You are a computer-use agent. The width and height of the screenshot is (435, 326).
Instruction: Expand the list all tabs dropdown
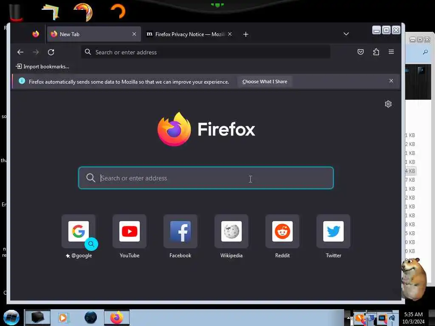(x=346, y=34)
